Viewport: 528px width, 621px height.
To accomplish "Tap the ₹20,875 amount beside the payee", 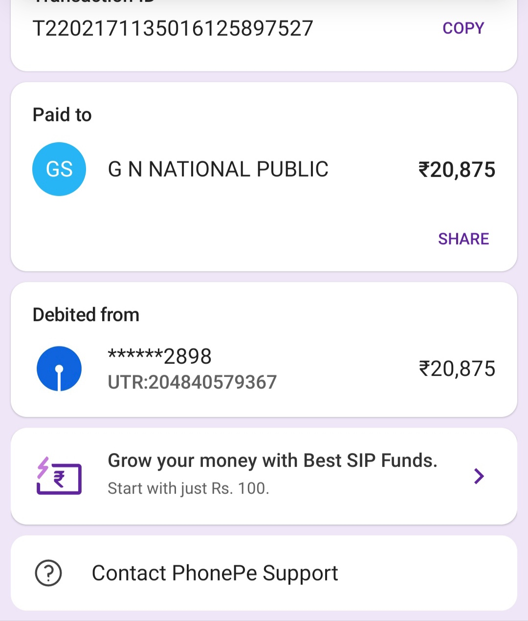I will 457,170.
